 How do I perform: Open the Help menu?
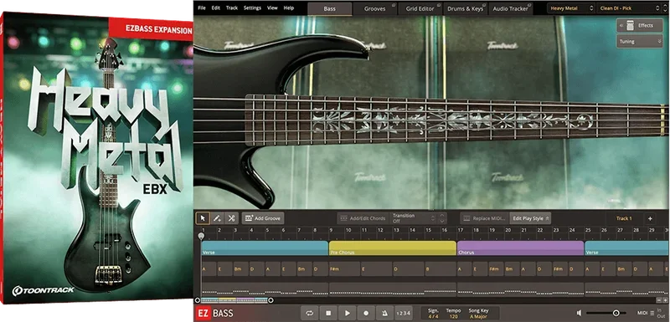click(289, 8)
